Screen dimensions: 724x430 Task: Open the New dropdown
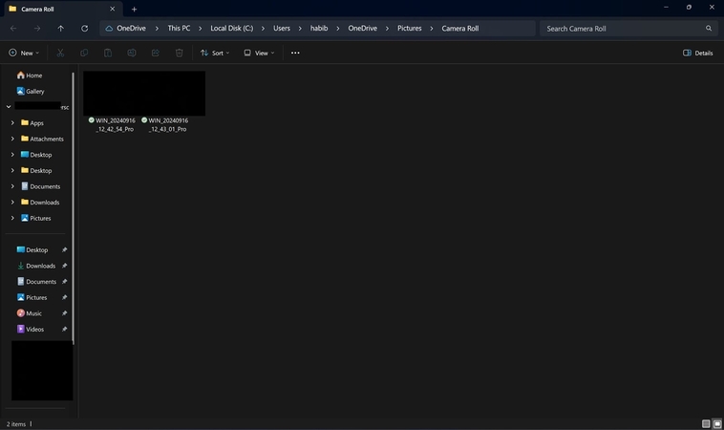coord(24,54)
